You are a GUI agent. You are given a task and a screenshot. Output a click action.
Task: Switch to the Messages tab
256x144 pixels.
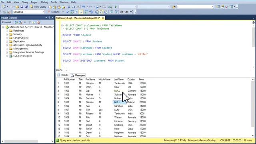click(78, 75)
